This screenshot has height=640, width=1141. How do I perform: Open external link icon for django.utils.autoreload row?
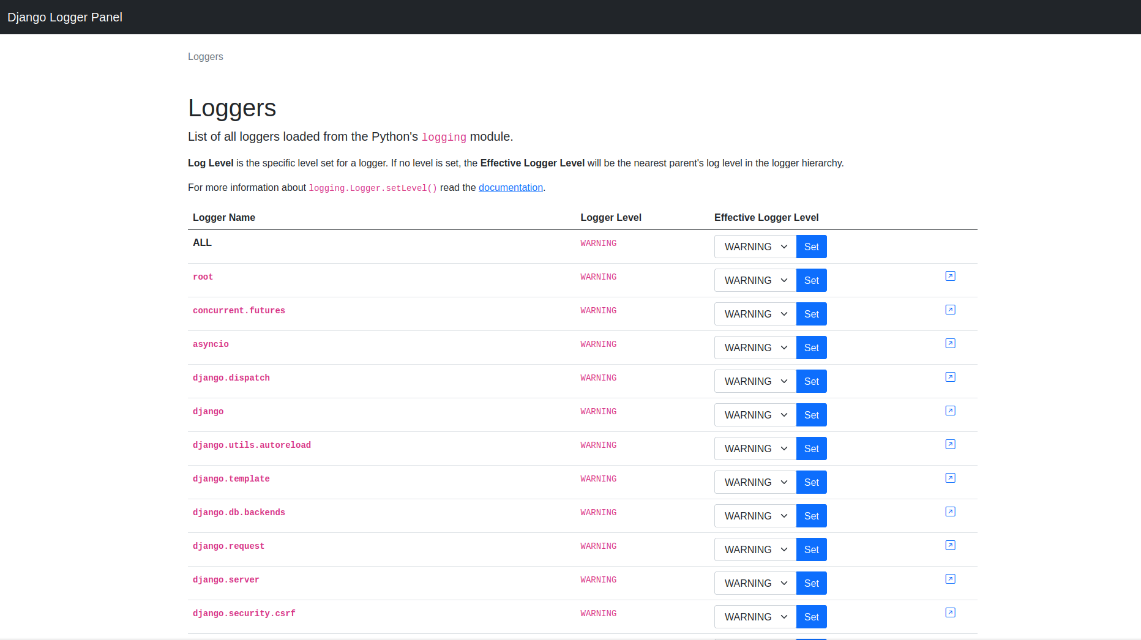[x=950, y=444]
